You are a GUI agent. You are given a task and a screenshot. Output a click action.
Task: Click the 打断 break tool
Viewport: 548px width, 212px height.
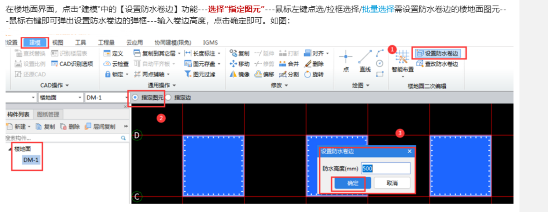289,53
